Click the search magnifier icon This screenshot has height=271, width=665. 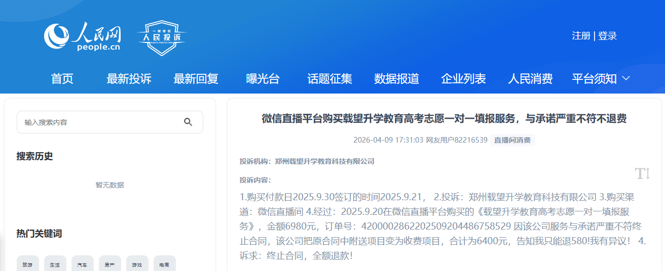coord(188,122)
